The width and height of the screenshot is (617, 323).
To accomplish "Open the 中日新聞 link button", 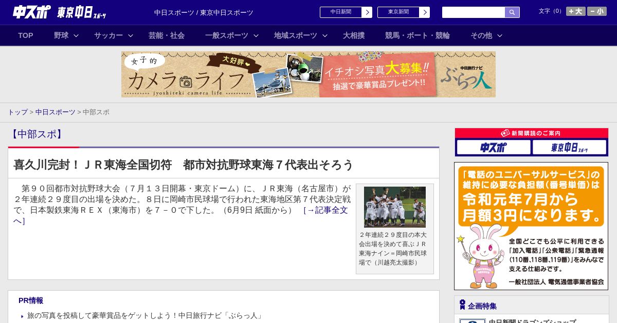I will (x=340, y=12).
